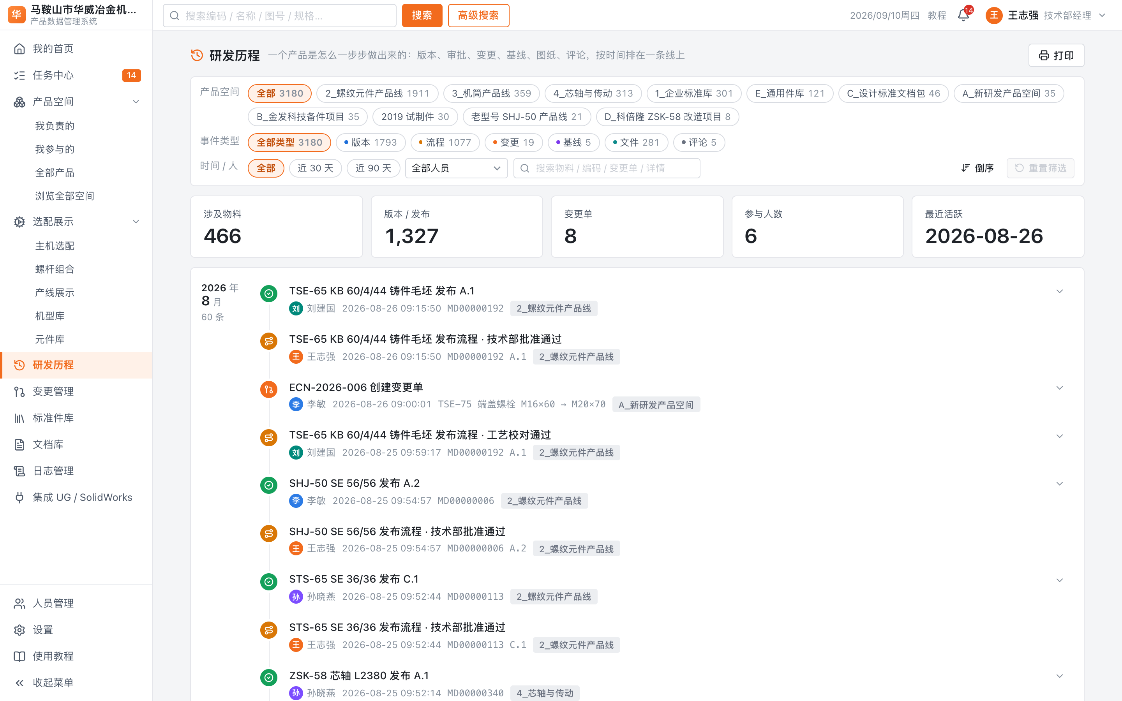The width and height of the screenshot is (1122, 701).
Task: Open 高级搜索 advanced search
Action: point(478,15)
